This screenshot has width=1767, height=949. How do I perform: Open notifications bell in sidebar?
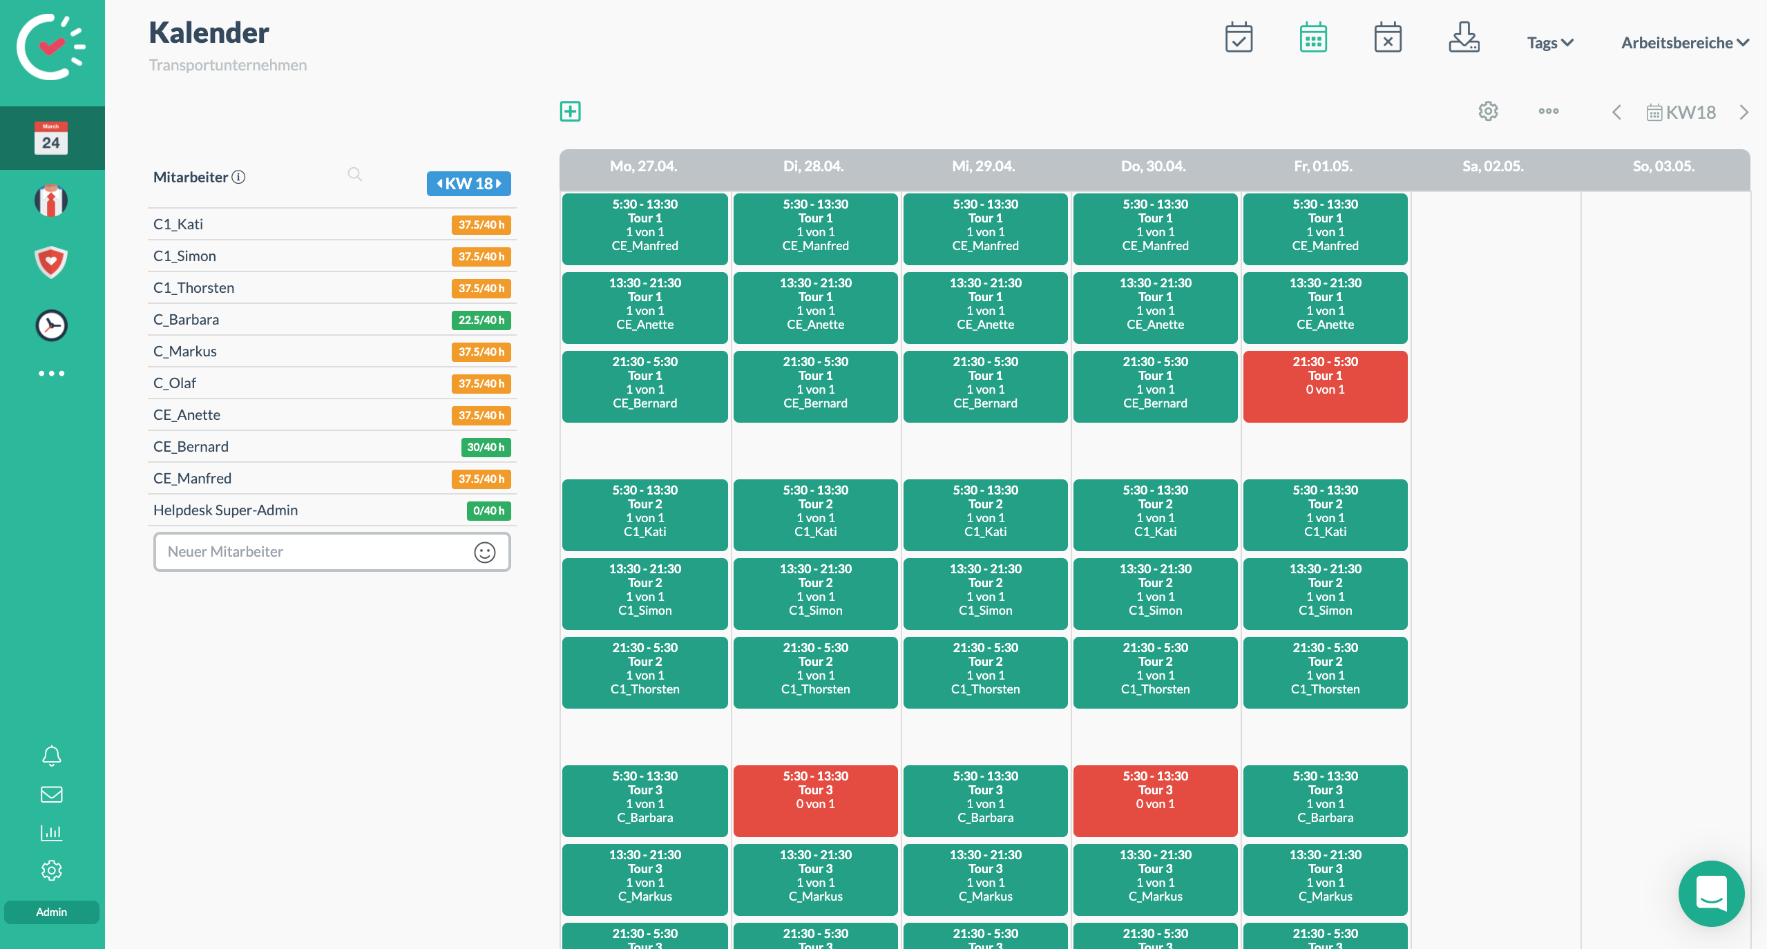(x=52, y=756)
